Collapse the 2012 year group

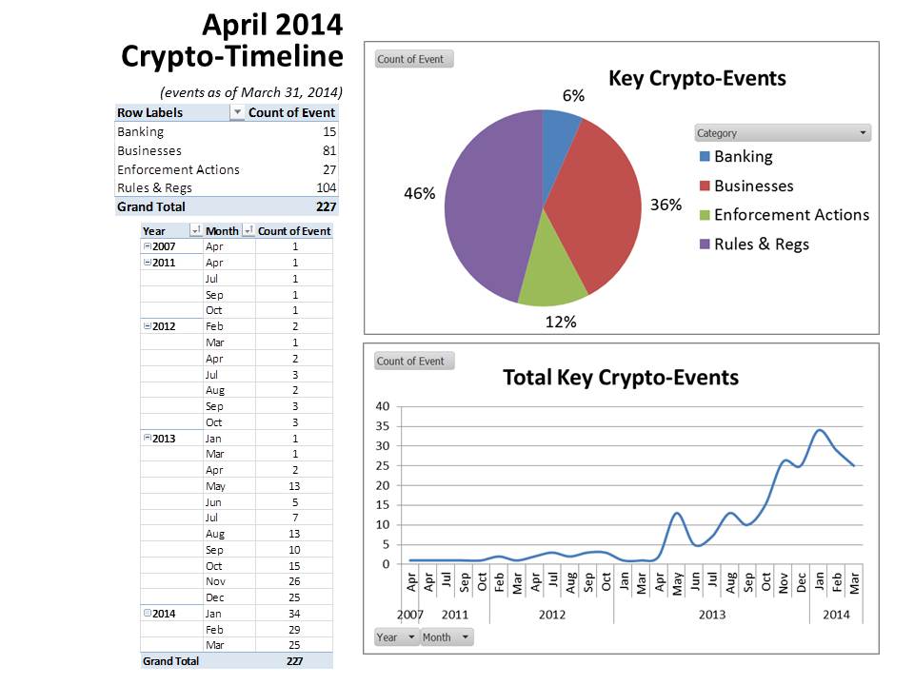pyautogui.click(x=147, y=326)
